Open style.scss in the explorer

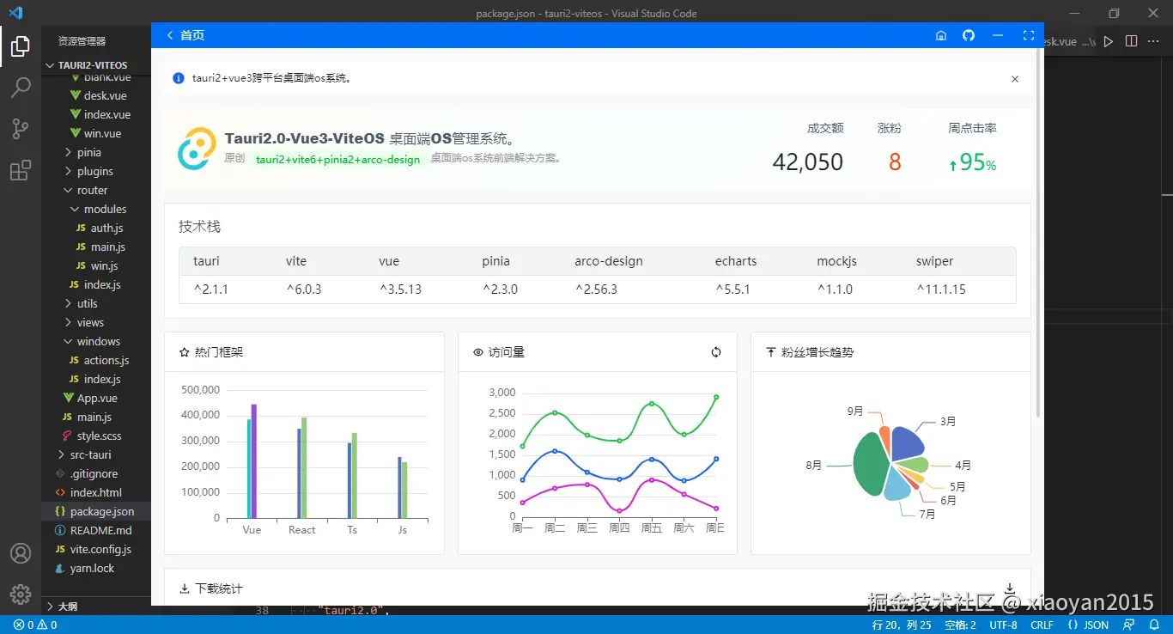click(100, 436)
